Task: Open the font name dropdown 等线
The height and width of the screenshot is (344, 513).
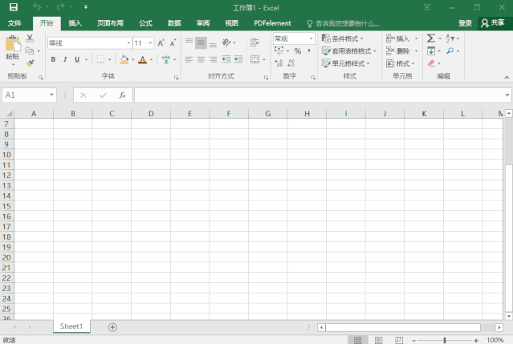Action: click(x=88, y=43)
